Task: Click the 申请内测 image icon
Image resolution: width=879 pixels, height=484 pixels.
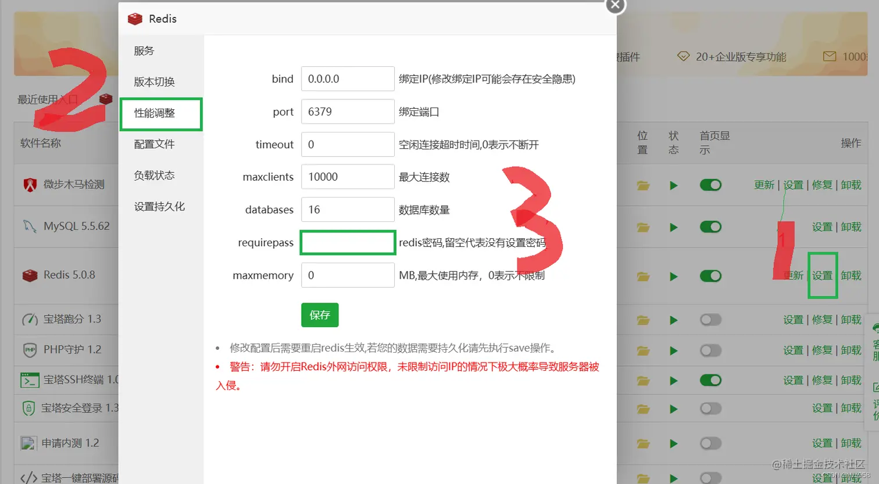Action: pos(28,443)
